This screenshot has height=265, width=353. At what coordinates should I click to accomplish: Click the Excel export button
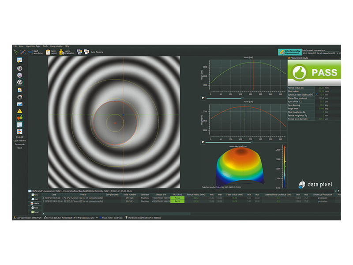pos(35,212)
